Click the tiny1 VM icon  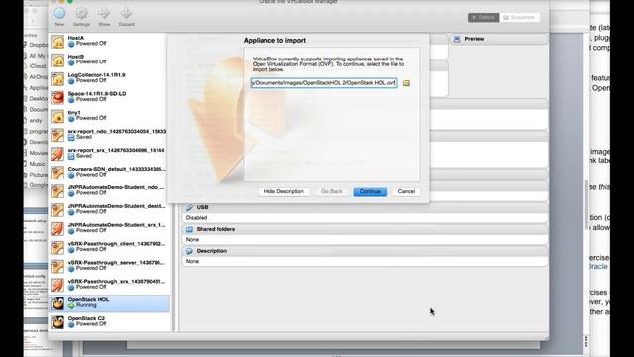57,117
